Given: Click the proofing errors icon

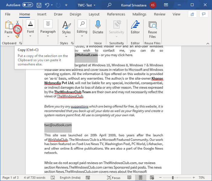Looking at the screenshot, I should pos(53,178).
